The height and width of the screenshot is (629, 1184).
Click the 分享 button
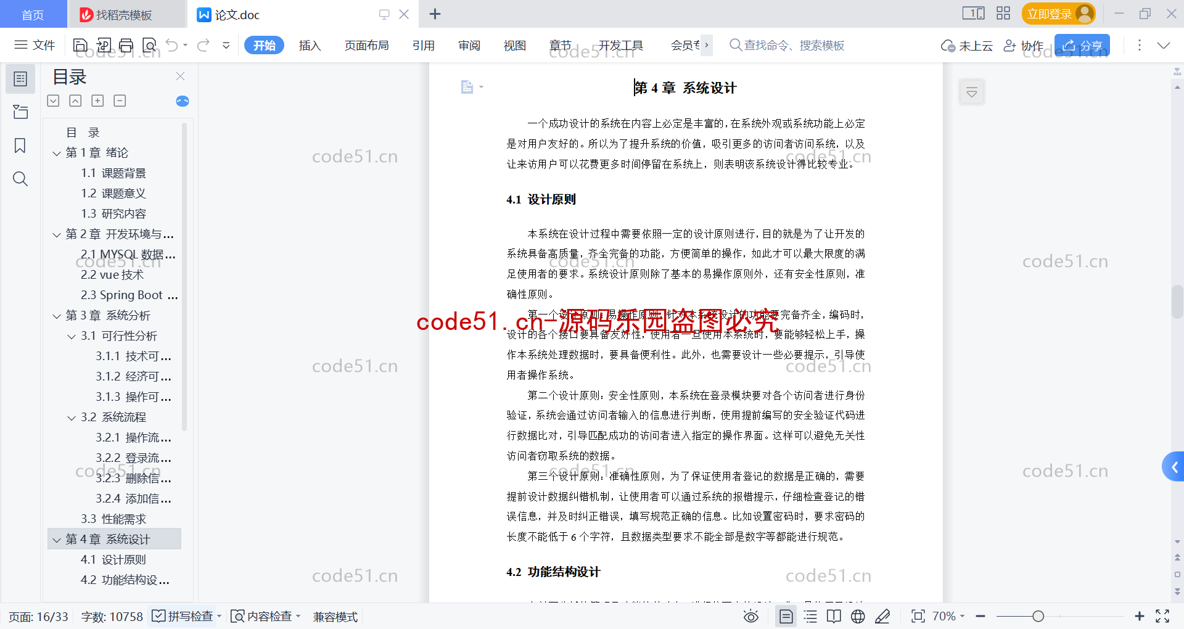pyautogui.click(x=1082, y=45)
